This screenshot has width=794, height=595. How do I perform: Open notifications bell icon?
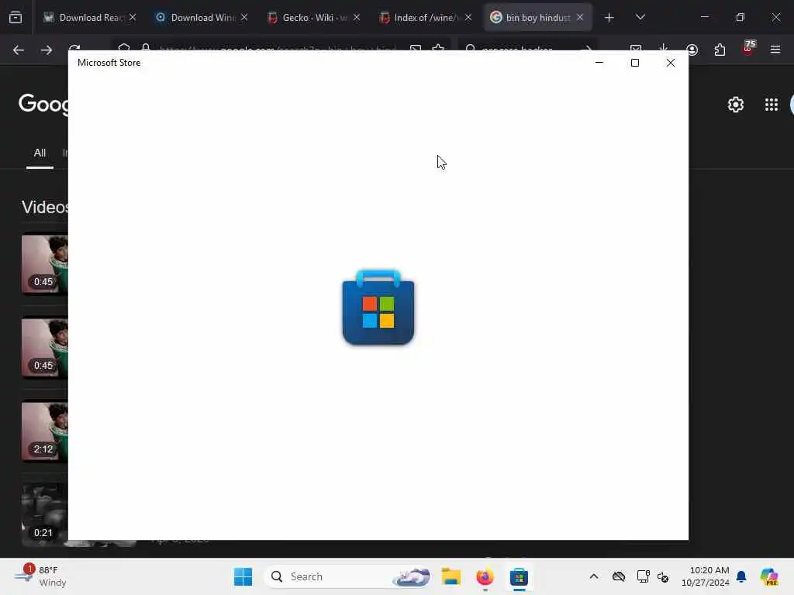741,576
